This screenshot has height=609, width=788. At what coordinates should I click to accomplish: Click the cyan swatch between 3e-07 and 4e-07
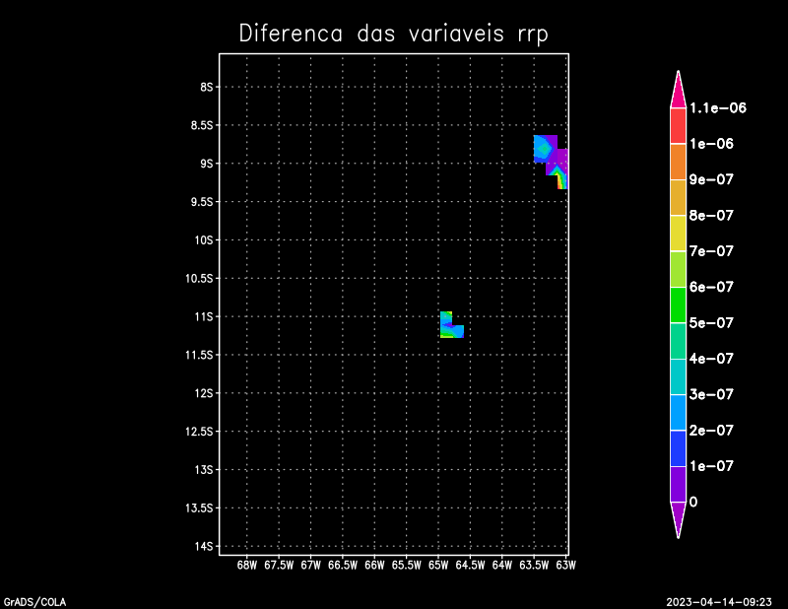[x=678, y=376]
